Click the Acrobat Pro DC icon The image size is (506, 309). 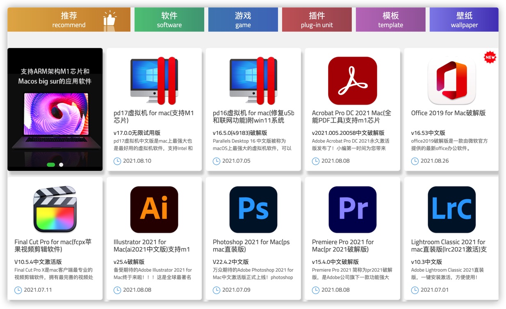(x=353, y=81)
